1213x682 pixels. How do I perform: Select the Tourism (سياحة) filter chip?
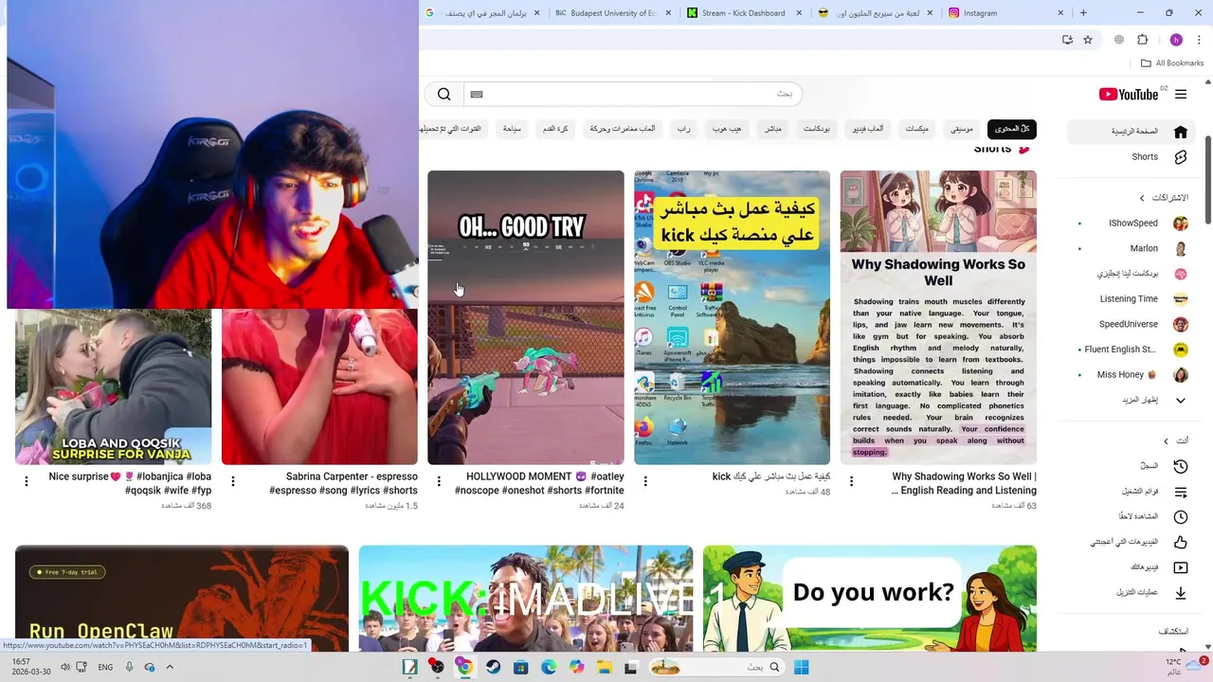coord(512,129)
